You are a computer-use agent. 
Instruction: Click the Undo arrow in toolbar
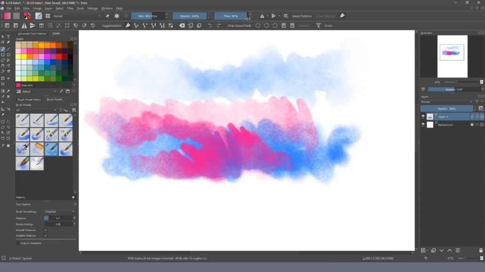pos(210,26)
